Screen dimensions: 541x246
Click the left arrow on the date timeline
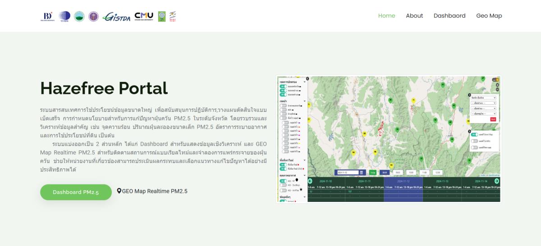pyautogui.click(x=310, y=181)
